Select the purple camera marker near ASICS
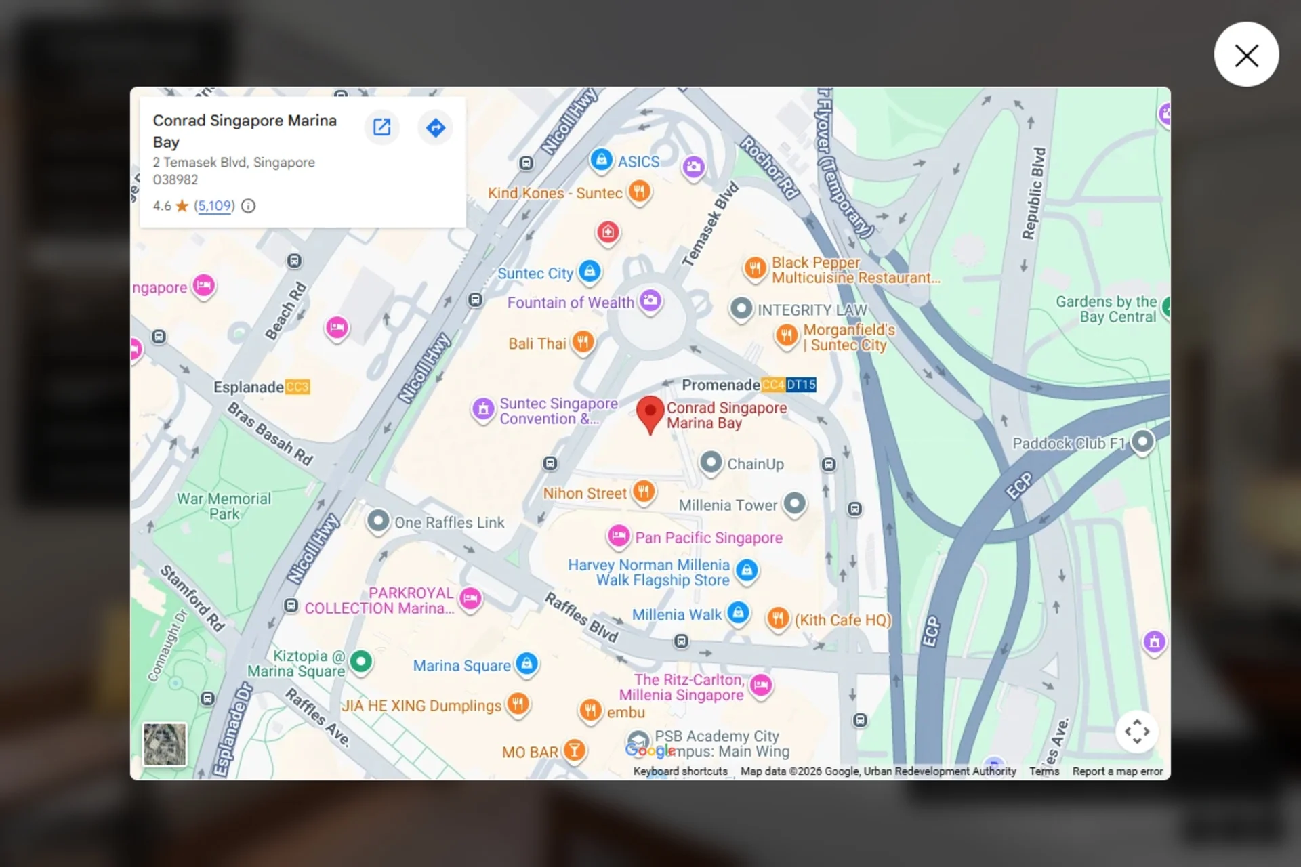Image resolution: width=1301 pixels, height=867 pixels. click(x=693, y=167)
